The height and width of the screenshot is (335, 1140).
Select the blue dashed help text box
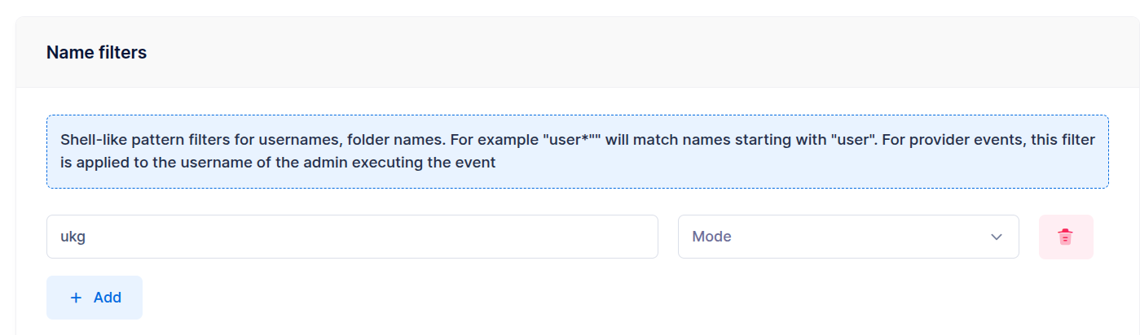[578, 151]
